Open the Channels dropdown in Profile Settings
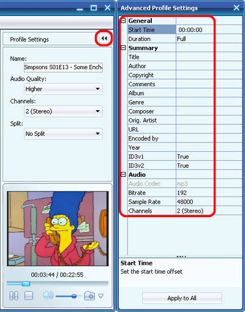The height and width of the screenshot is (312, 245). [x=63, y=111]
